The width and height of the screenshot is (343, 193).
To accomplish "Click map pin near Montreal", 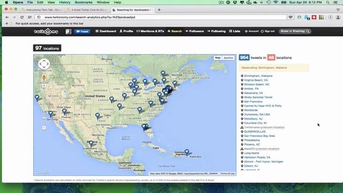I will 163,73.
